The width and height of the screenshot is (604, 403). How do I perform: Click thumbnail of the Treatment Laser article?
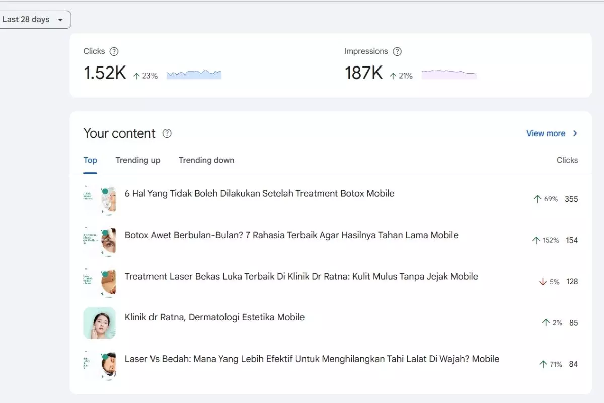pyautogui.click(x=100, y=282)
